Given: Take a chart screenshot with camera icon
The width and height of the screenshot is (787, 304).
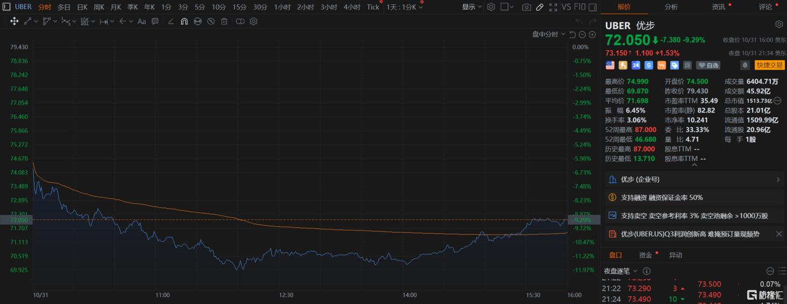Looking at the screenshot, I should click(x=526, y=7).
